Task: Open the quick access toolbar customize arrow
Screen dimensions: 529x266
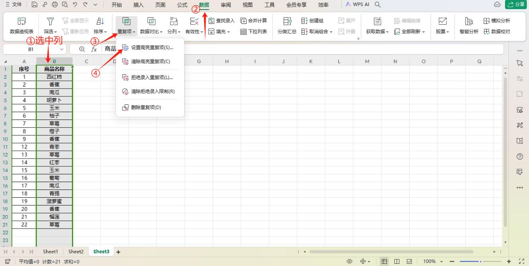Action: [x=95, y=5]
